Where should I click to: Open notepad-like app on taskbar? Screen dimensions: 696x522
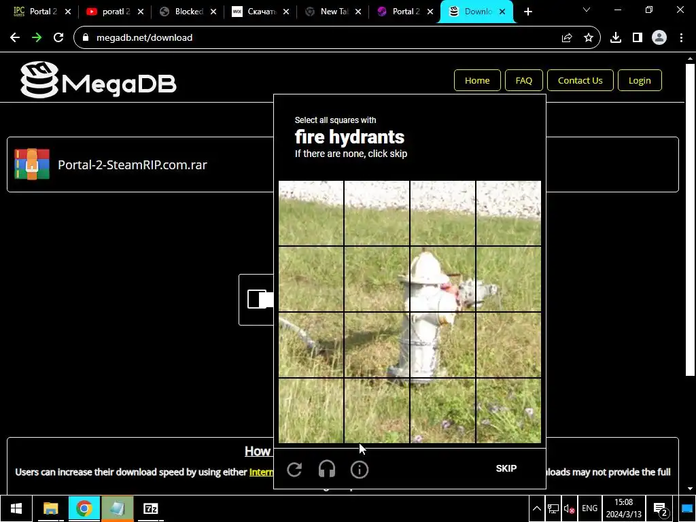point(117,508)
